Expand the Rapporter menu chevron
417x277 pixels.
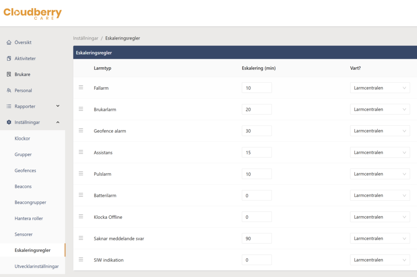pyautogui.click(x=58, y=106)
